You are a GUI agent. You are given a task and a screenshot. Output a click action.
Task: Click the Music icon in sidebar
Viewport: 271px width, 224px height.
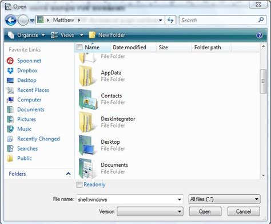[10, 129]
